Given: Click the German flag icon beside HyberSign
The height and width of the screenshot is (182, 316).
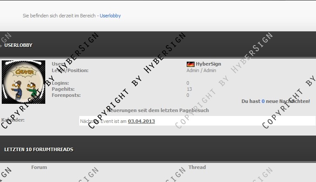Looking at the screenshot, I should click(190, 64).
